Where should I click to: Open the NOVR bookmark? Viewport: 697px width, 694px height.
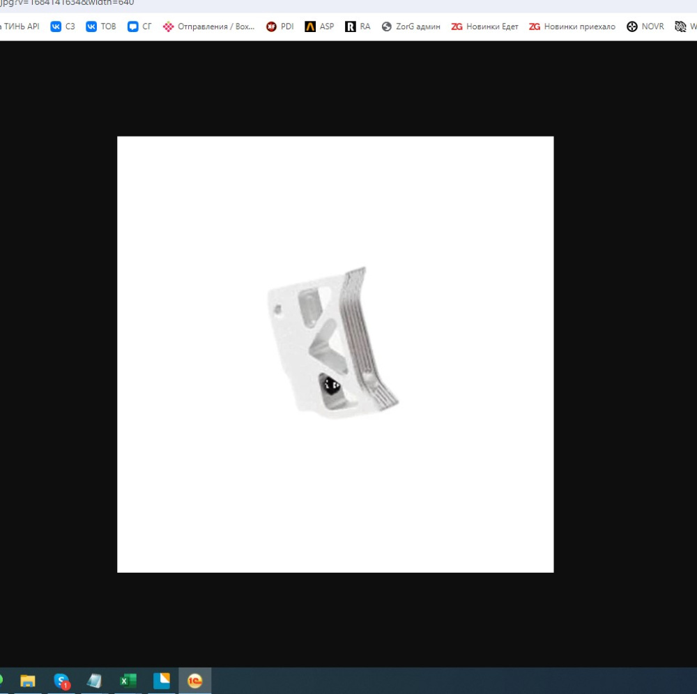[x=645, y=26]
